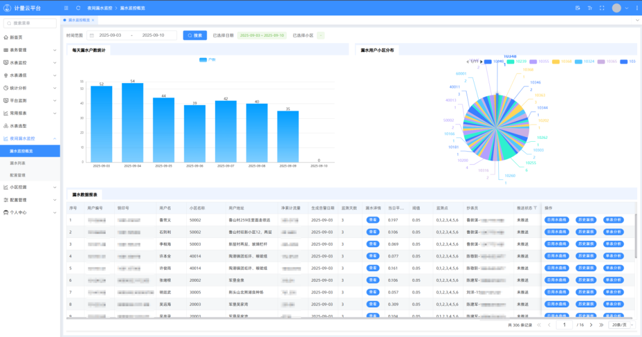Viewport: 642px width, 337px height.
Task: Click the font size icon in the header
Action: click(x=590, y=8)
